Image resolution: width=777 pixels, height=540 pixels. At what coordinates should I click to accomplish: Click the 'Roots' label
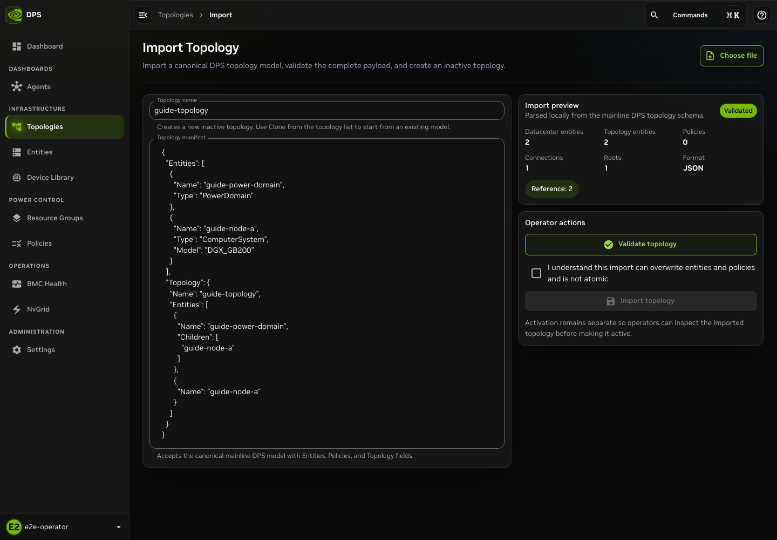612,158
